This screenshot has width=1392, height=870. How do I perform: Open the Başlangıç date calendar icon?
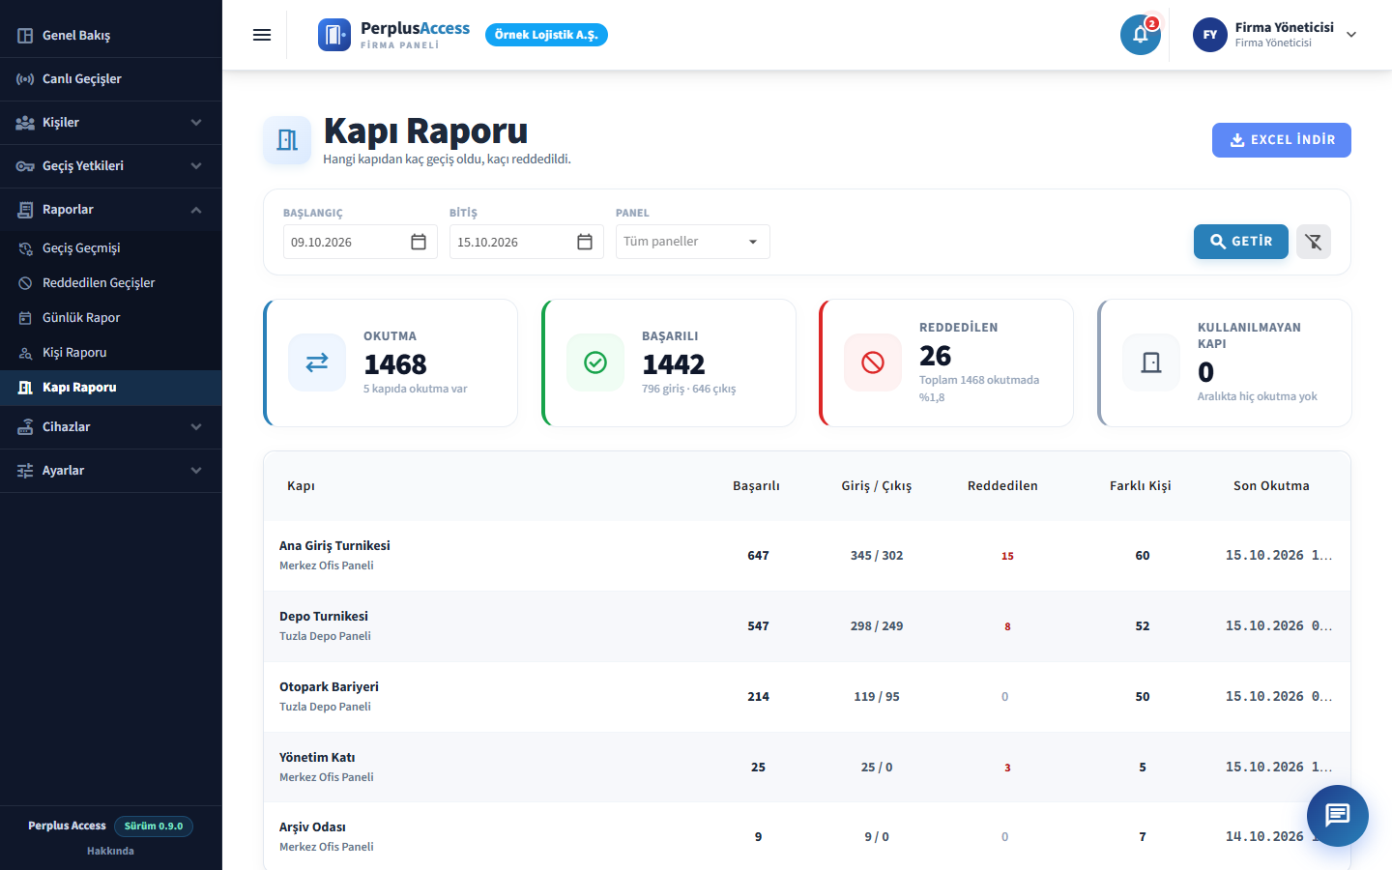pyautogui.click(x=419, y=242)
